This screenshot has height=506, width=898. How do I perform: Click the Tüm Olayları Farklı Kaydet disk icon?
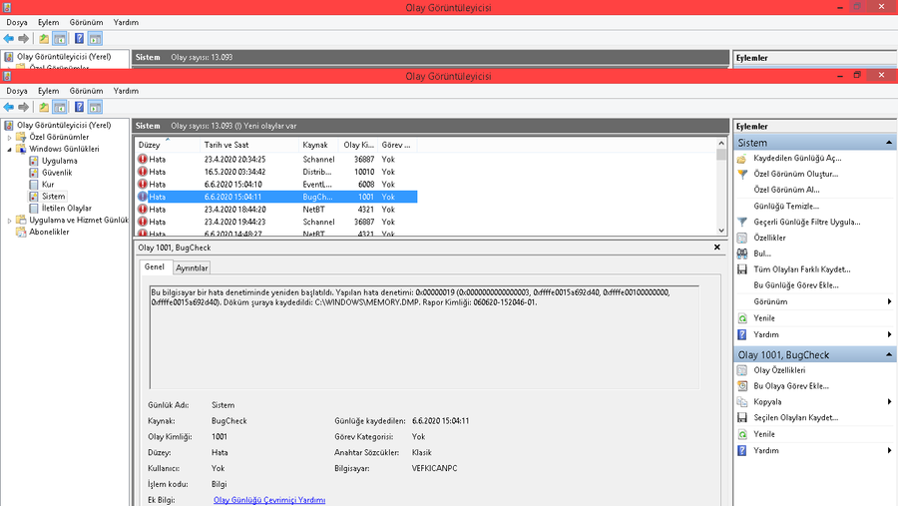tap(741, 269)
